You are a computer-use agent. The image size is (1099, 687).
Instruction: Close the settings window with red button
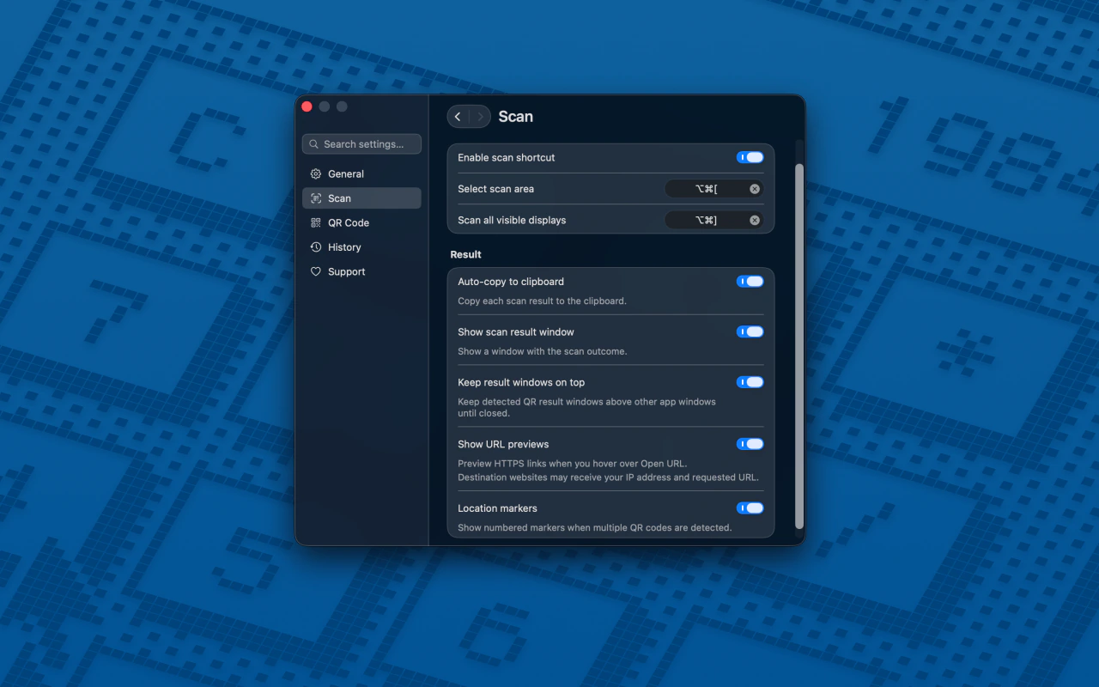coord(307,106)
